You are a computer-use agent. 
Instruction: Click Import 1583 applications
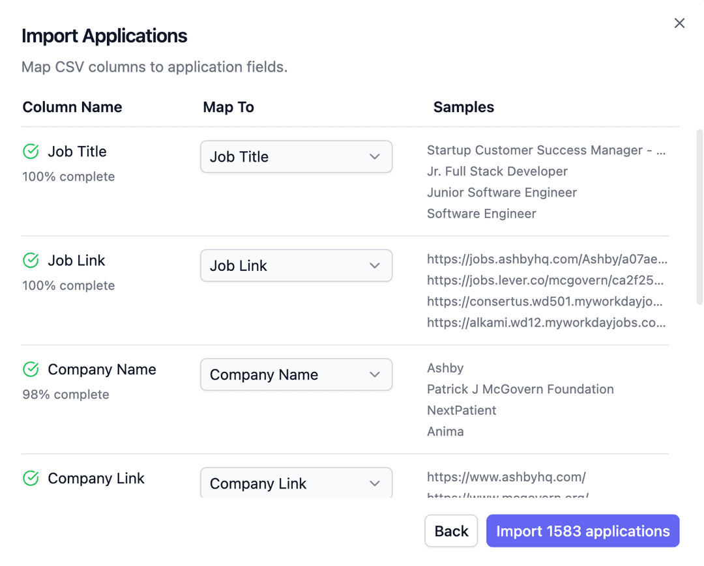point(582,531)
